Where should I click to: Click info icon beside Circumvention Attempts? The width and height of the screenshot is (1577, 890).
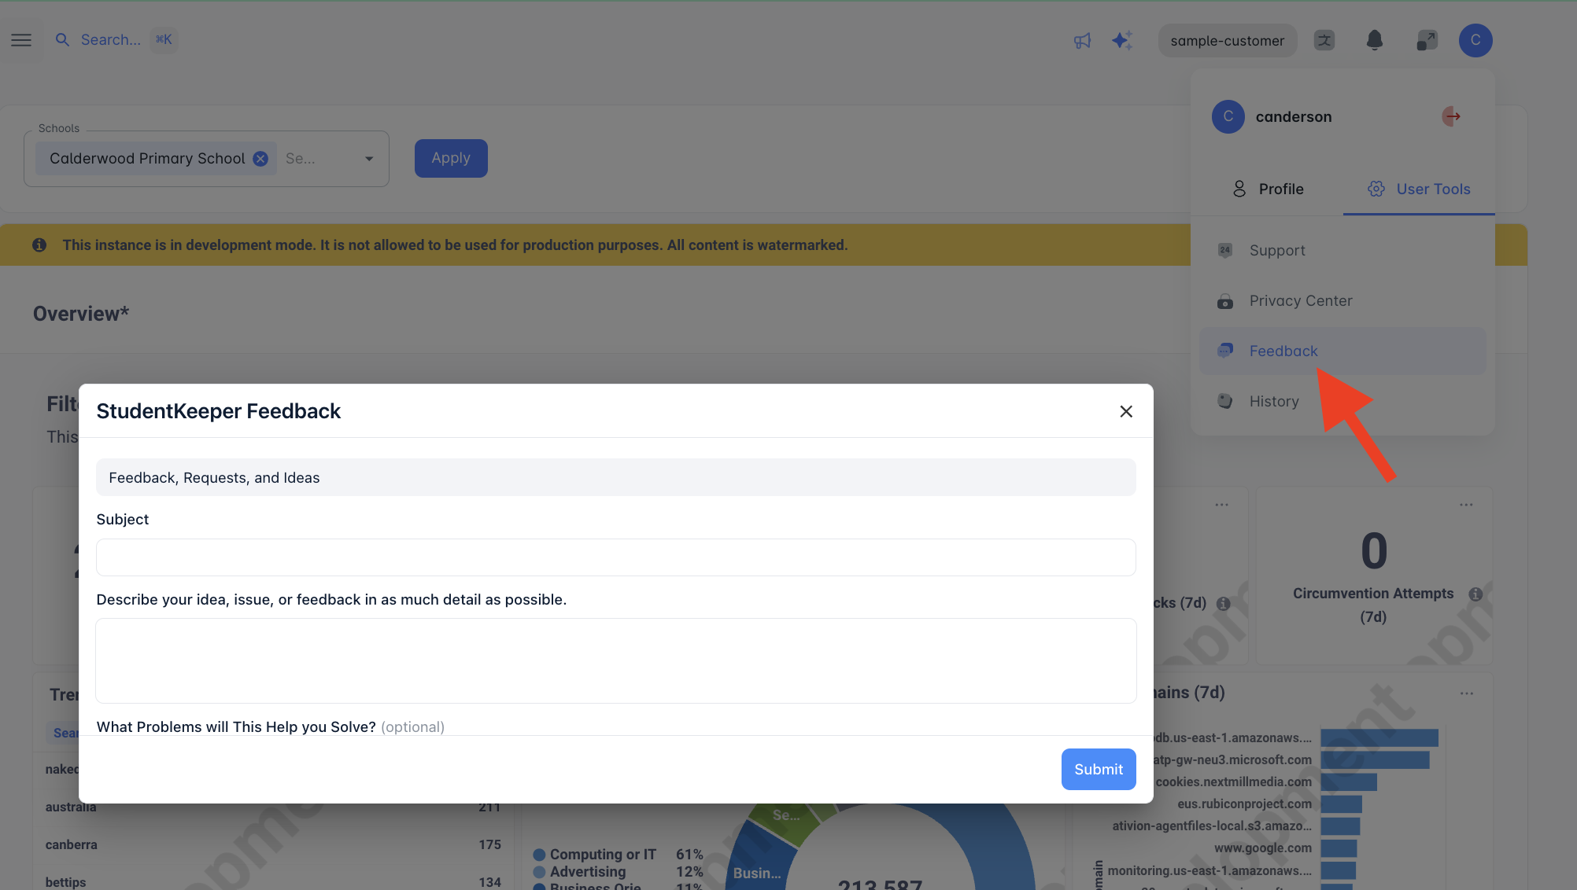click(1475, 594)
